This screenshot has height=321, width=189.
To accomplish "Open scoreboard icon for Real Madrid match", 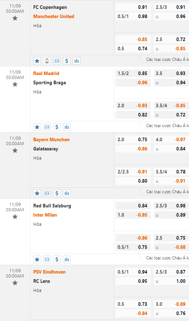I will [47, 127].
